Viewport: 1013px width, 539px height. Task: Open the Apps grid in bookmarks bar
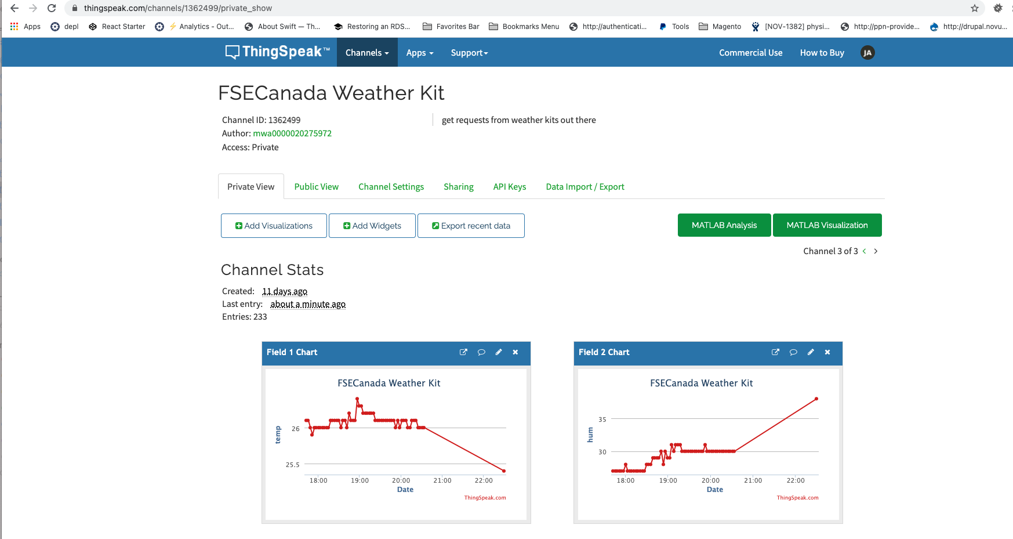(26, 27)
